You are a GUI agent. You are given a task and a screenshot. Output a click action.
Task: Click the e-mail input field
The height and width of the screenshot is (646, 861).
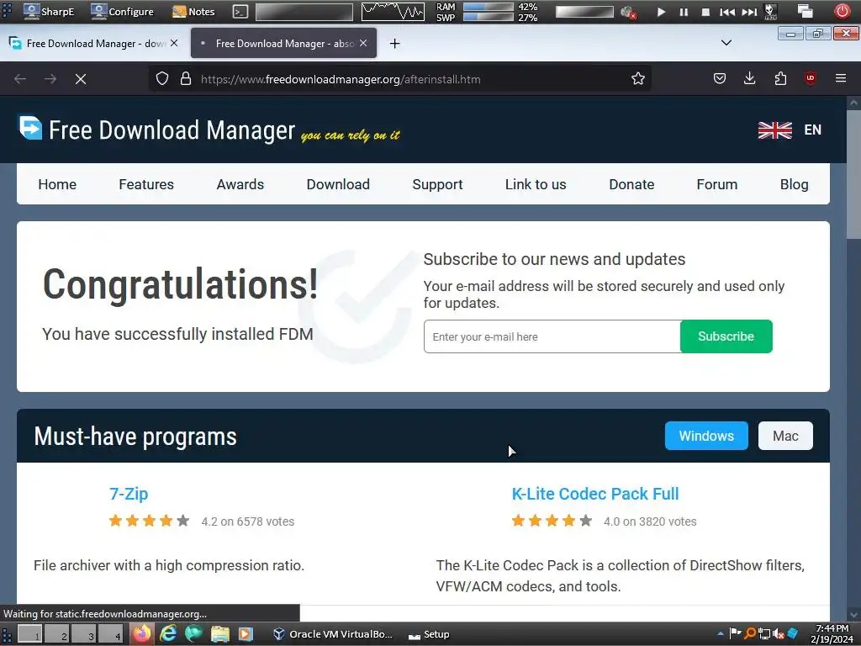click(552, 336)
